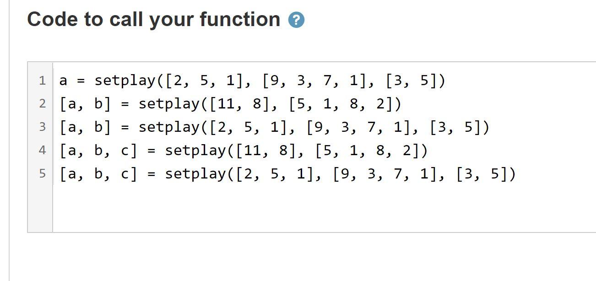The width and height of the screenshot is (596, 281).
Task: Select line number 5 in the gutter
Action: point(42,173)
